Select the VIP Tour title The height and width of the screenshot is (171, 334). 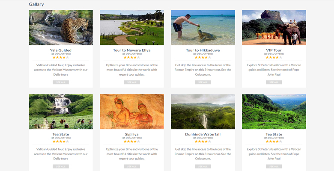click(274, 50)
